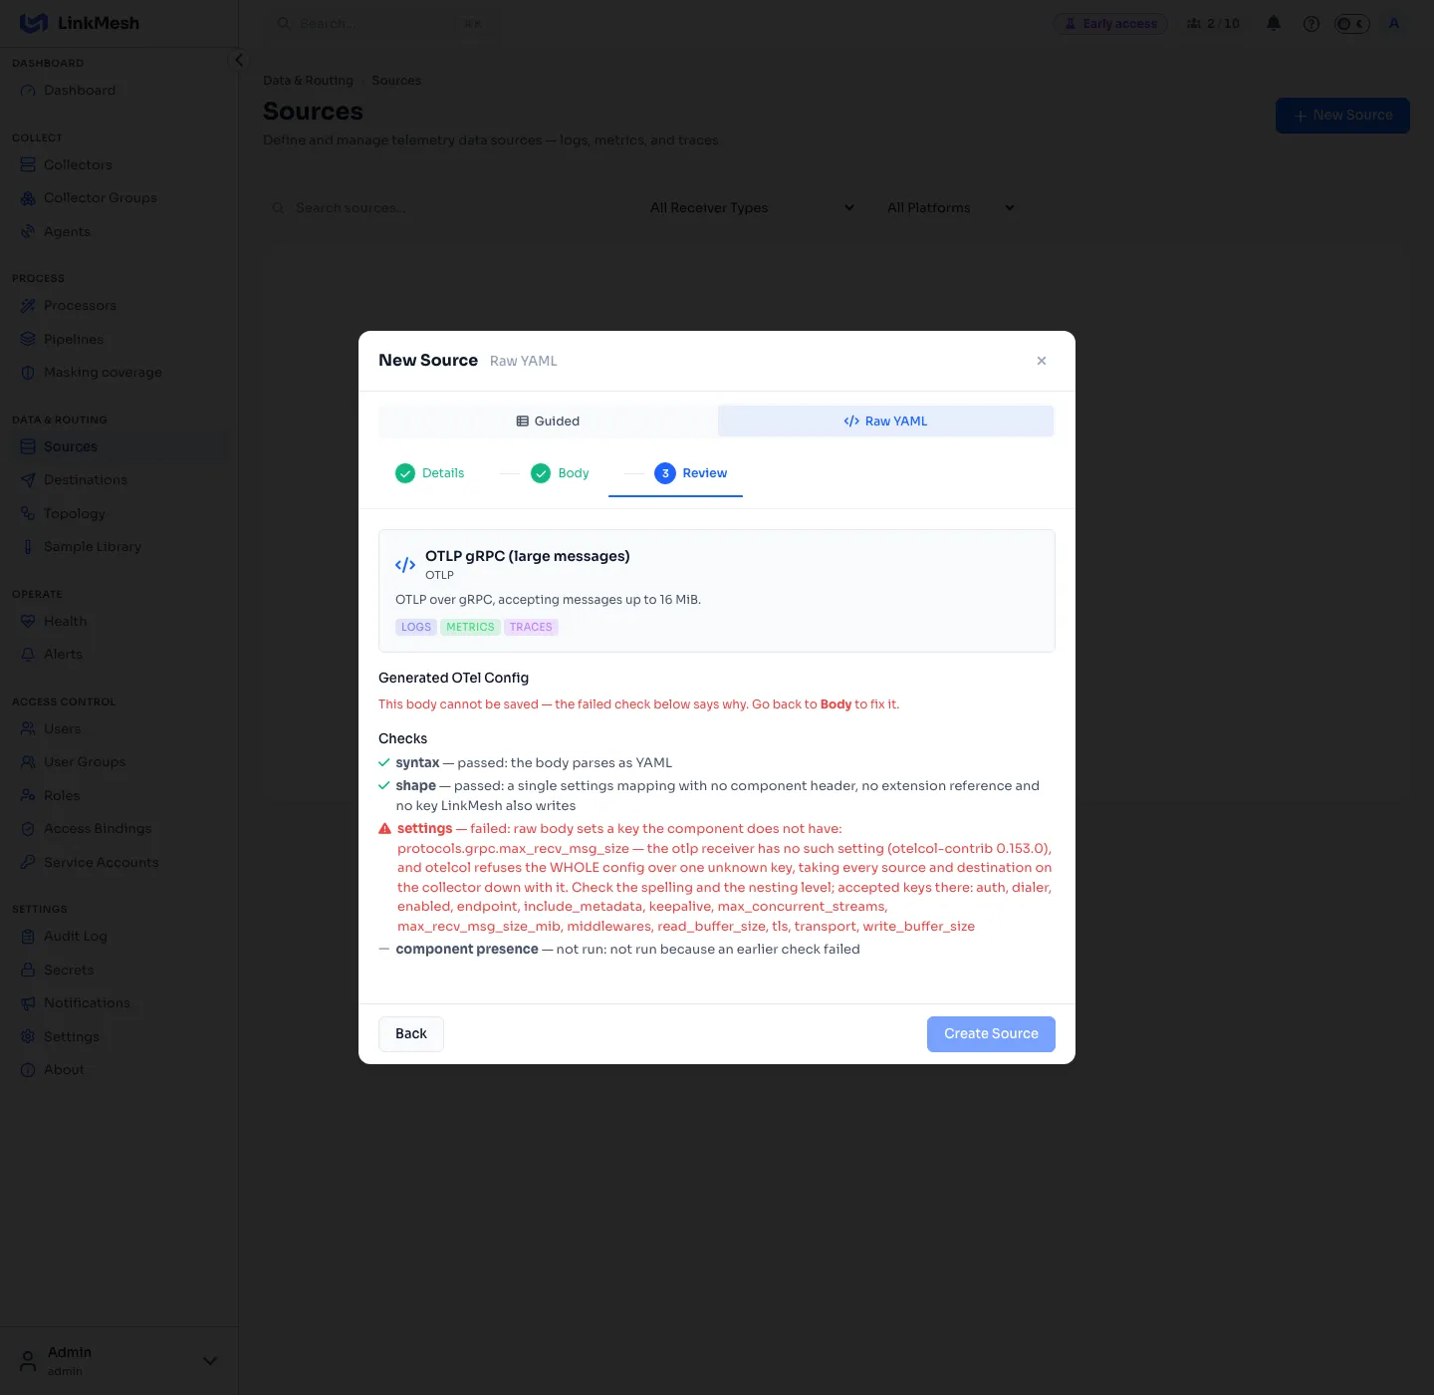Click the Create Source button
Screen dimensions: 1434x1395
point(991,1034)
